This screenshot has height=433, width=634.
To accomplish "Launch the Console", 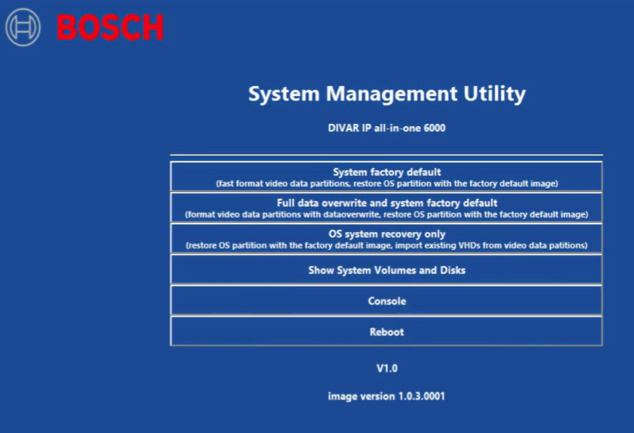I will pos(387,300).
